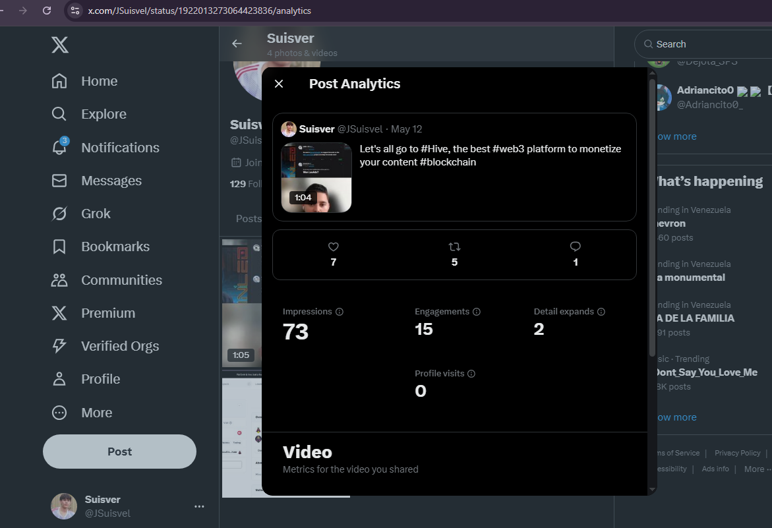The image size is (772, 528).
Task: Click the browser address bar URL
Action: [199, 11]
